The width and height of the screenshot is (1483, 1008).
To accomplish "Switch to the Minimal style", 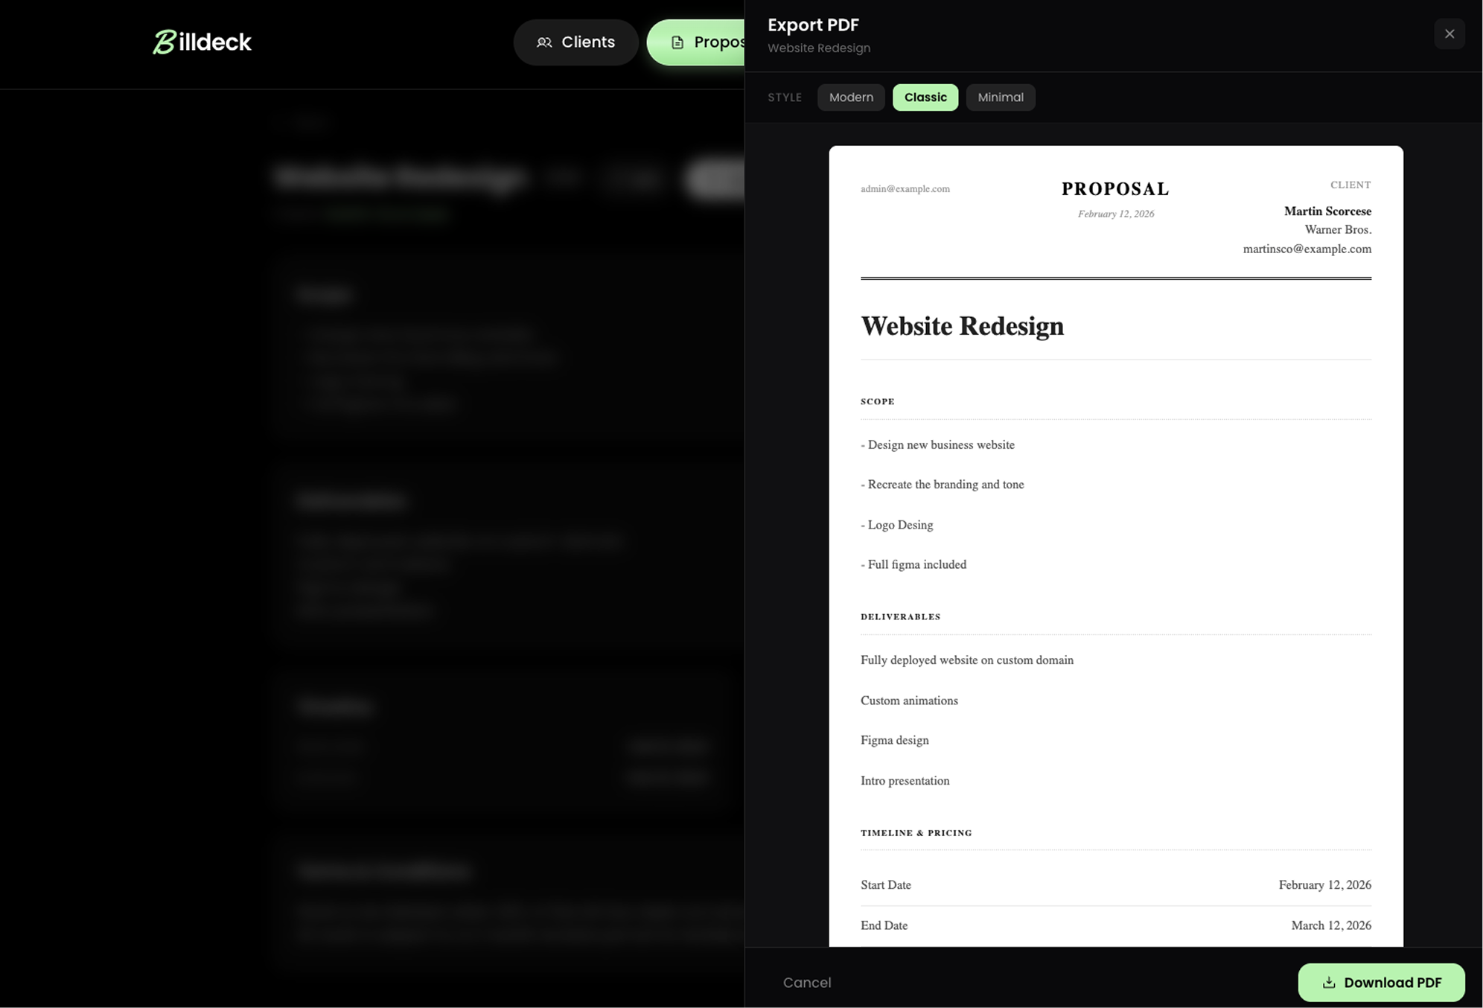I will point(1001,97).
